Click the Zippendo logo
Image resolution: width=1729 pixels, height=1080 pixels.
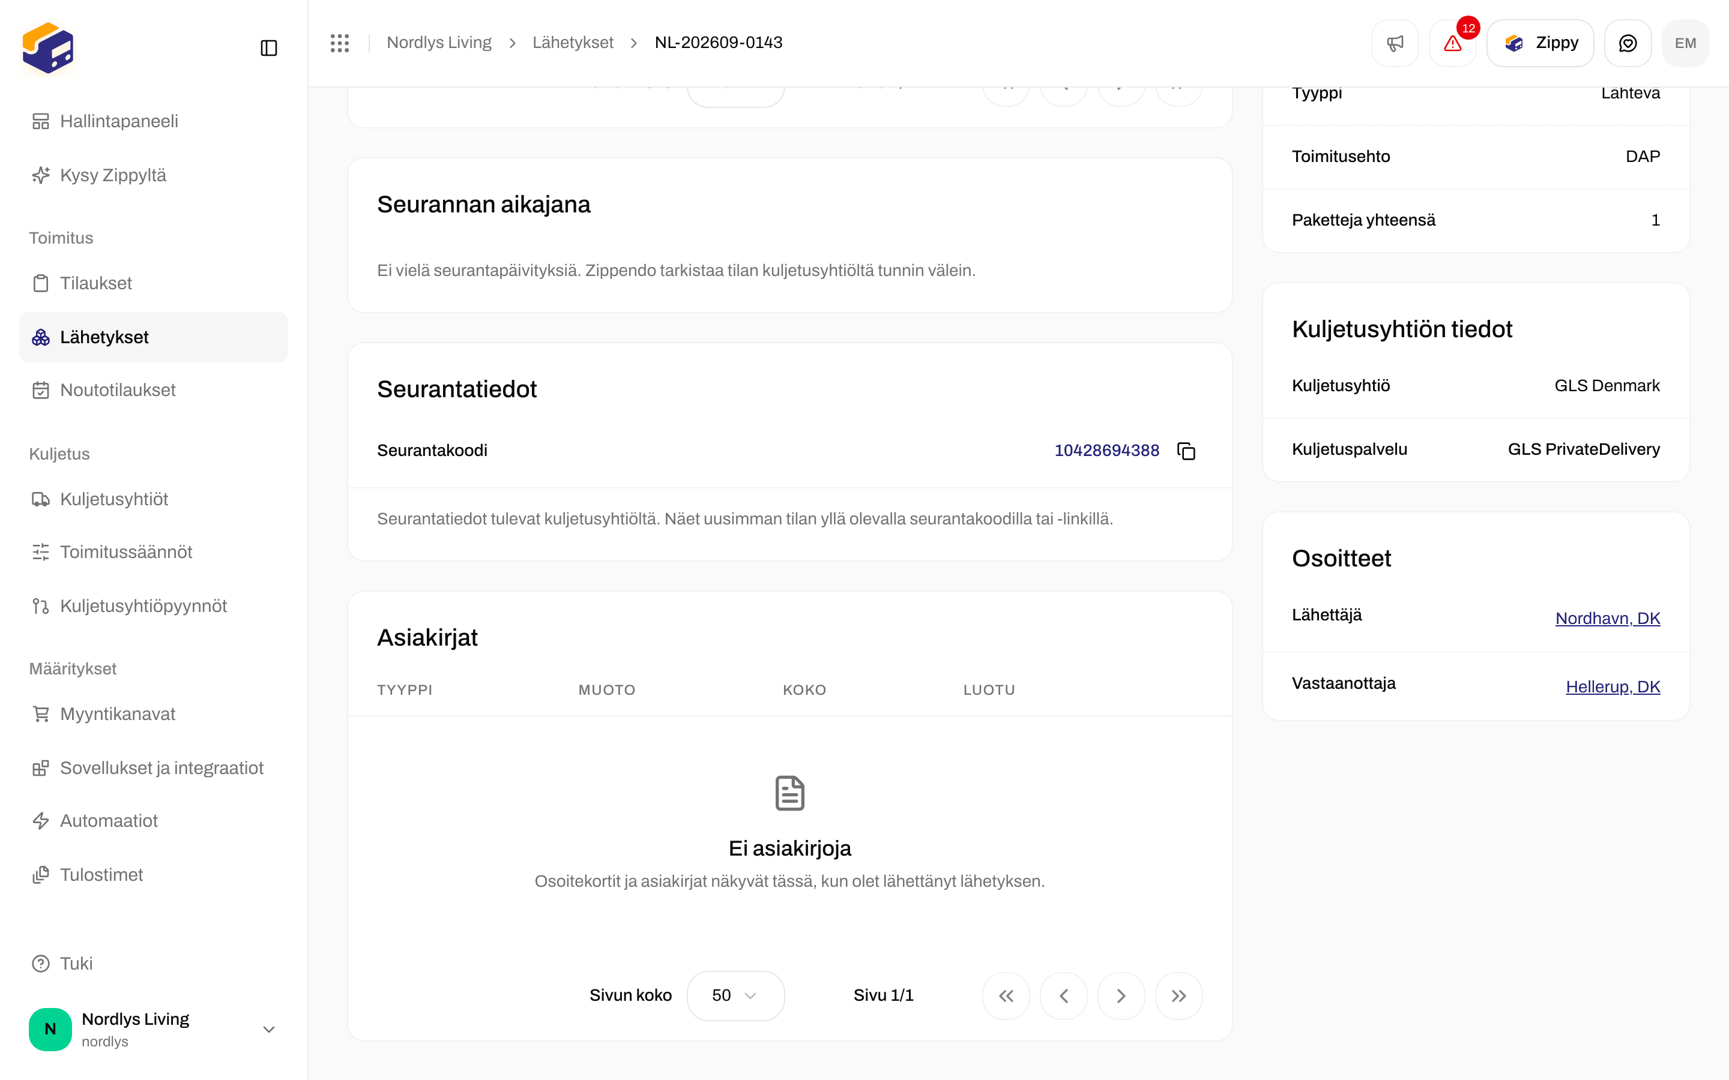pos(48,48)
